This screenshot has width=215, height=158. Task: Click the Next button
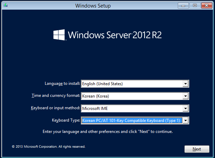197,149
